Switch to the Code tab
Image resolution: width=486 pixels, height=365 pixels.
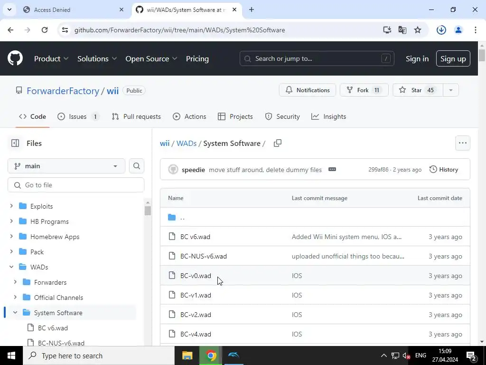[33, 116]
